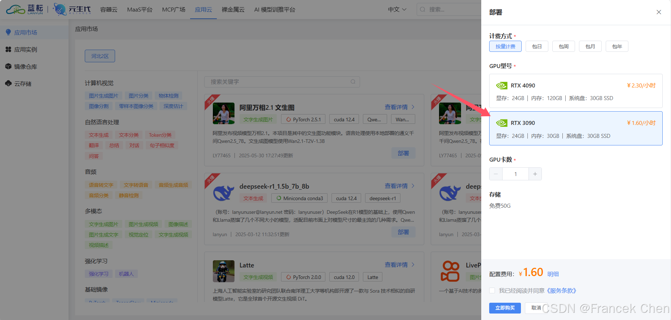Check the 服务条款 agreement checkbox
671x320 pixels.
coord(492,290)
